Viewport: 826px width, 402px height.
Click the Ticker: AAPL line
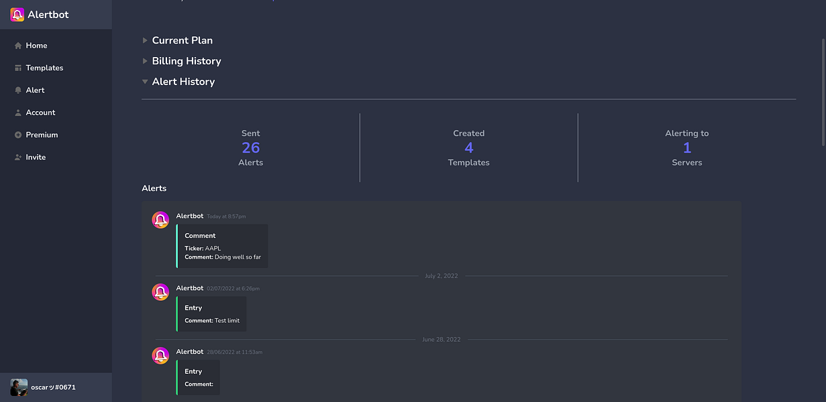[x=203, y=249]
